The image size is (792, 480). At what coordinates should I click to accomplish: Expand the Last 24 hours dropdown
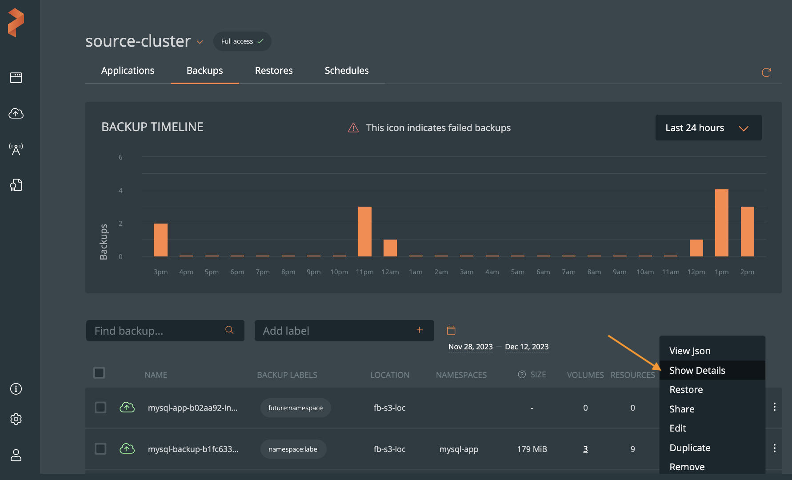click(708, 128)
